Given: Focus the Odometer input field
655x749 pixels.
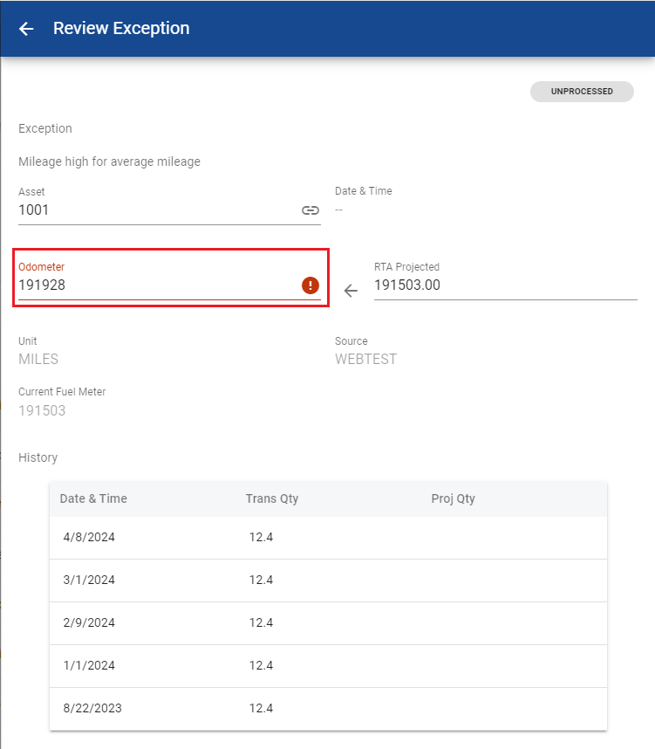Looking at the screenshot, I should pos(157,285).
